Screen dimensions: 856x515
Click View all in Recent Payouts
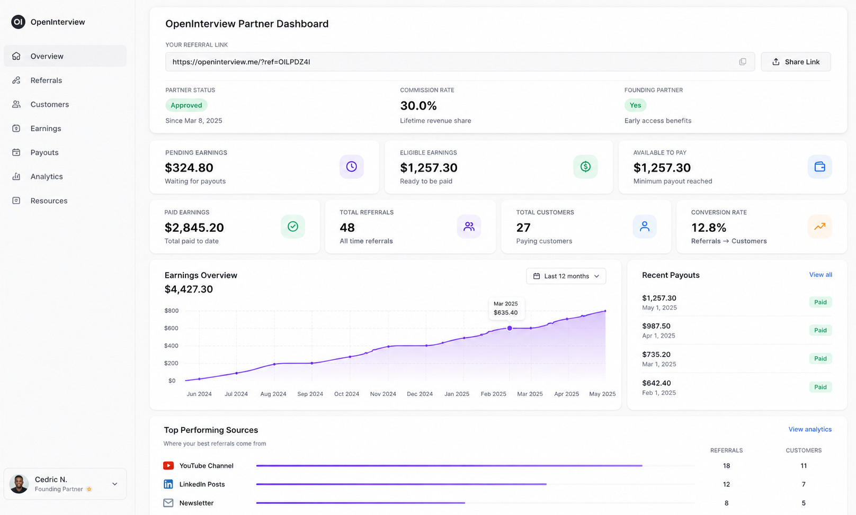(821, 275)
